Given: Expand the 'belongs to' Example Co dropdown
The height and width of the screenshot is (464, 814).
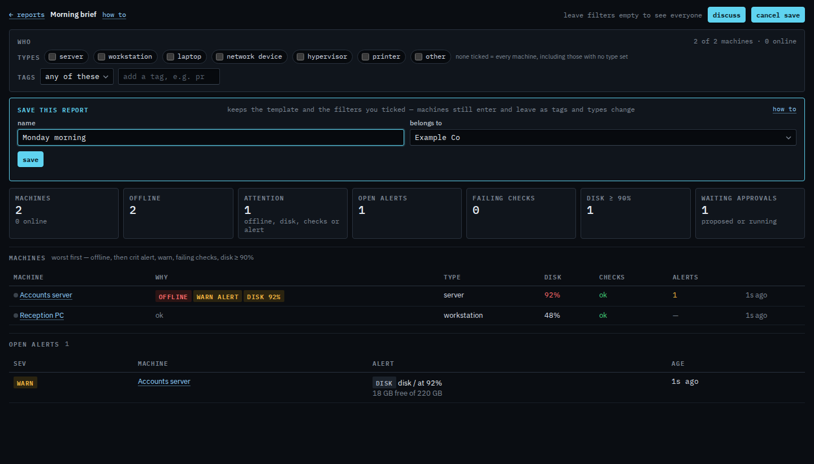Looking at the screenshot, I should (x=603, y=138).
